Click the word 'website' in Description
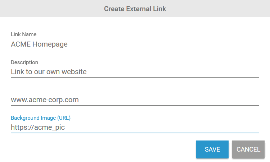 point(74,72)
